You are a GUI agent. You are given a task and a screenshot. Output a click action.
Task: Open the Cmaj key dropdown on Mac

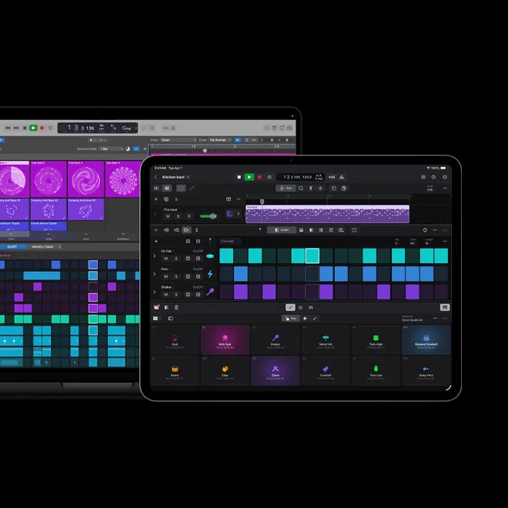[x=129, y=128]
